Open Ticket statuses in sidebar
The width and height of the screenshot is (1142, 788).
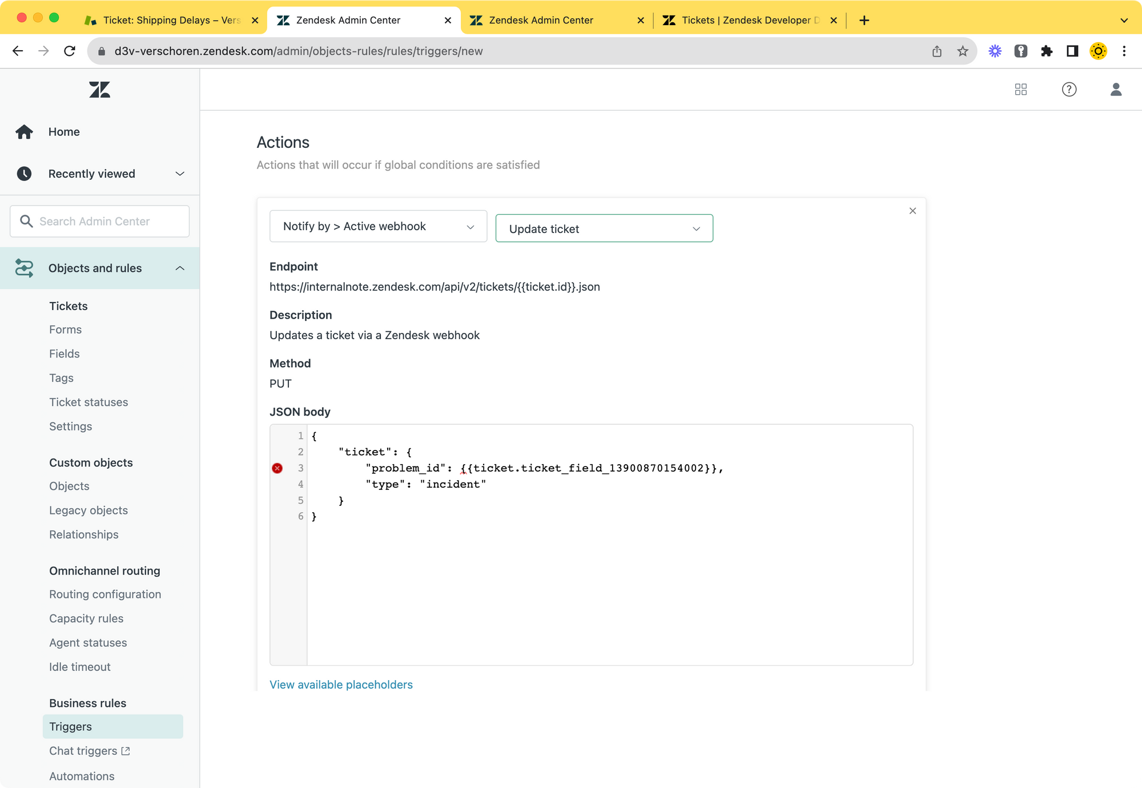(x=89, y=402)
